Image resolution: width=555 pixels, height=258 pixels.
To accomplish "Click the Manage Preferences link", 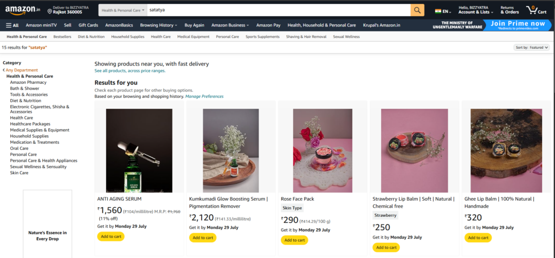I will [204, 96].
